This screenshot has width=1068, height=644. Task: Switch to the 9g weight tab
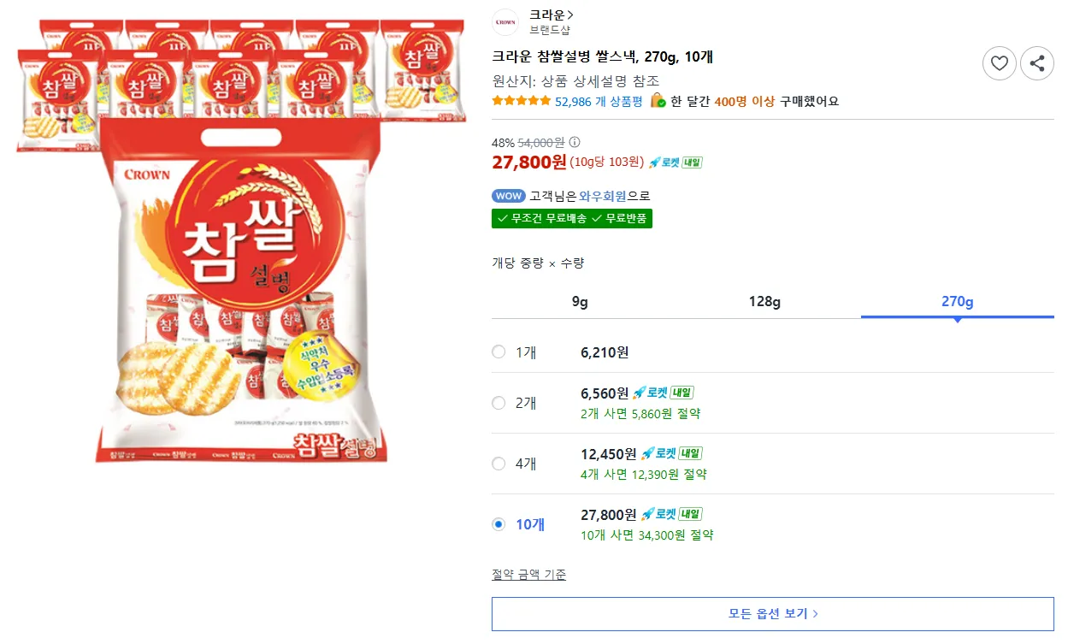pyautogui.click(x=580, y=302)
